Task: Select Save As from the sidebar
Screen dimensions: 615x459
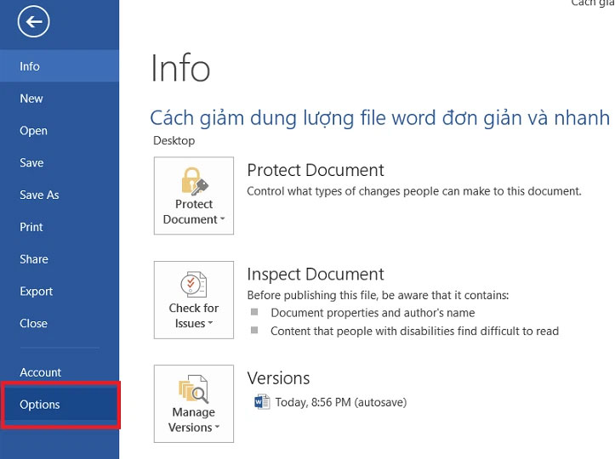Action: [39, 195]
